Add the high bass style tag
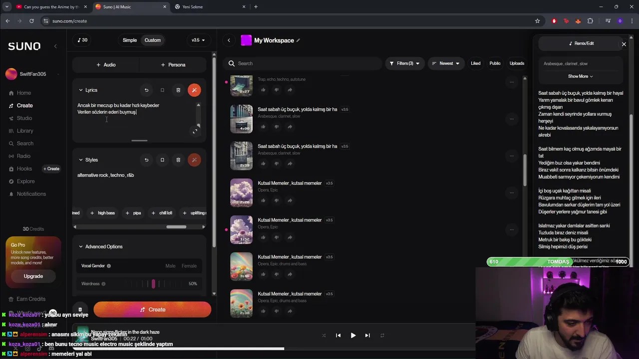Viewport: 639px width, 359px height. [x=102, y=213]
